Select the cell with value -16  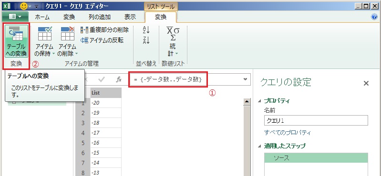(106, 143)
